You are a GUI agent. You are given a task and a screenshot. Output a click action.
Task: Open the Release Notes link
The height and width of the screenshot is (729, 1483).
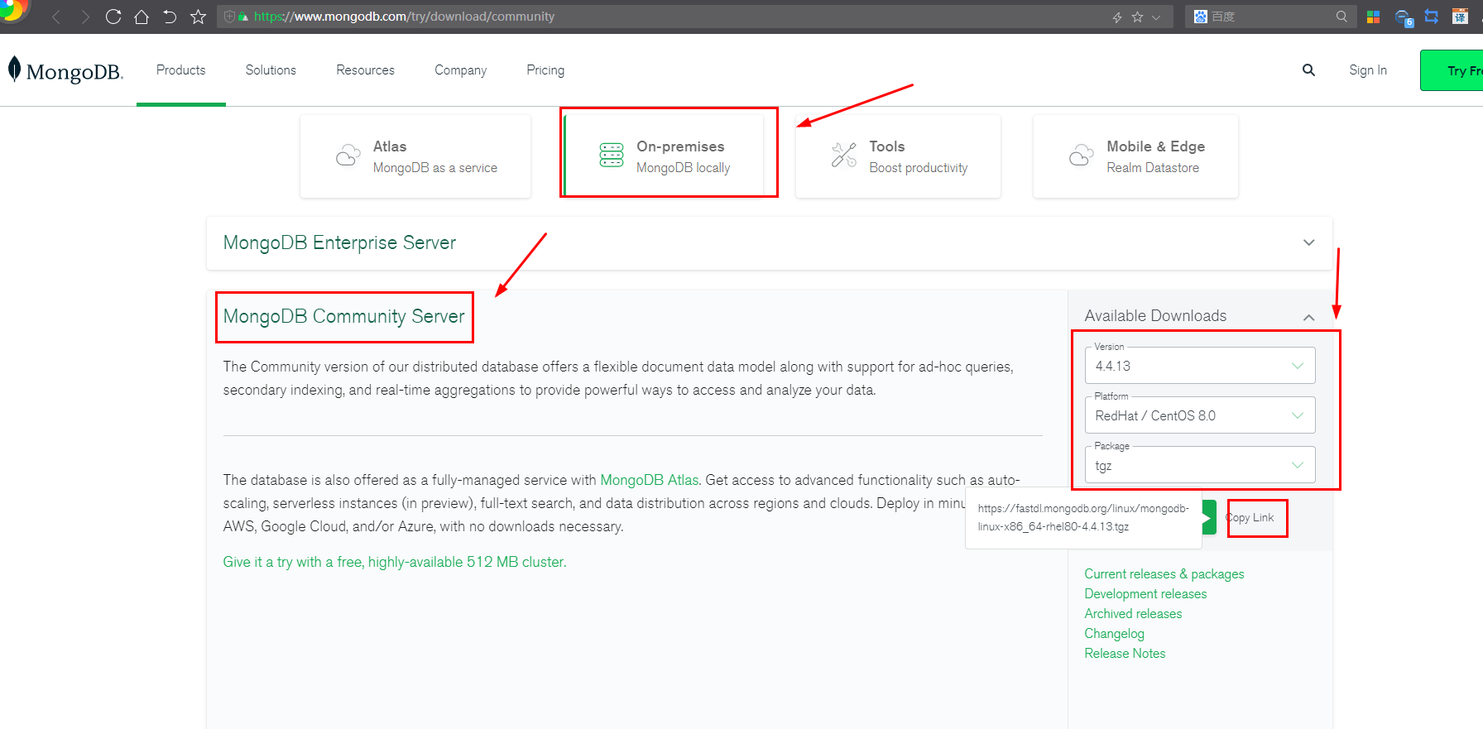(x=1125, y=654)
